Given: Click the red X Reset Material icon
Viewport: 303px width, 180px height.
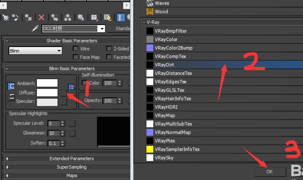Looking at the screenshot, I should 41,17.
